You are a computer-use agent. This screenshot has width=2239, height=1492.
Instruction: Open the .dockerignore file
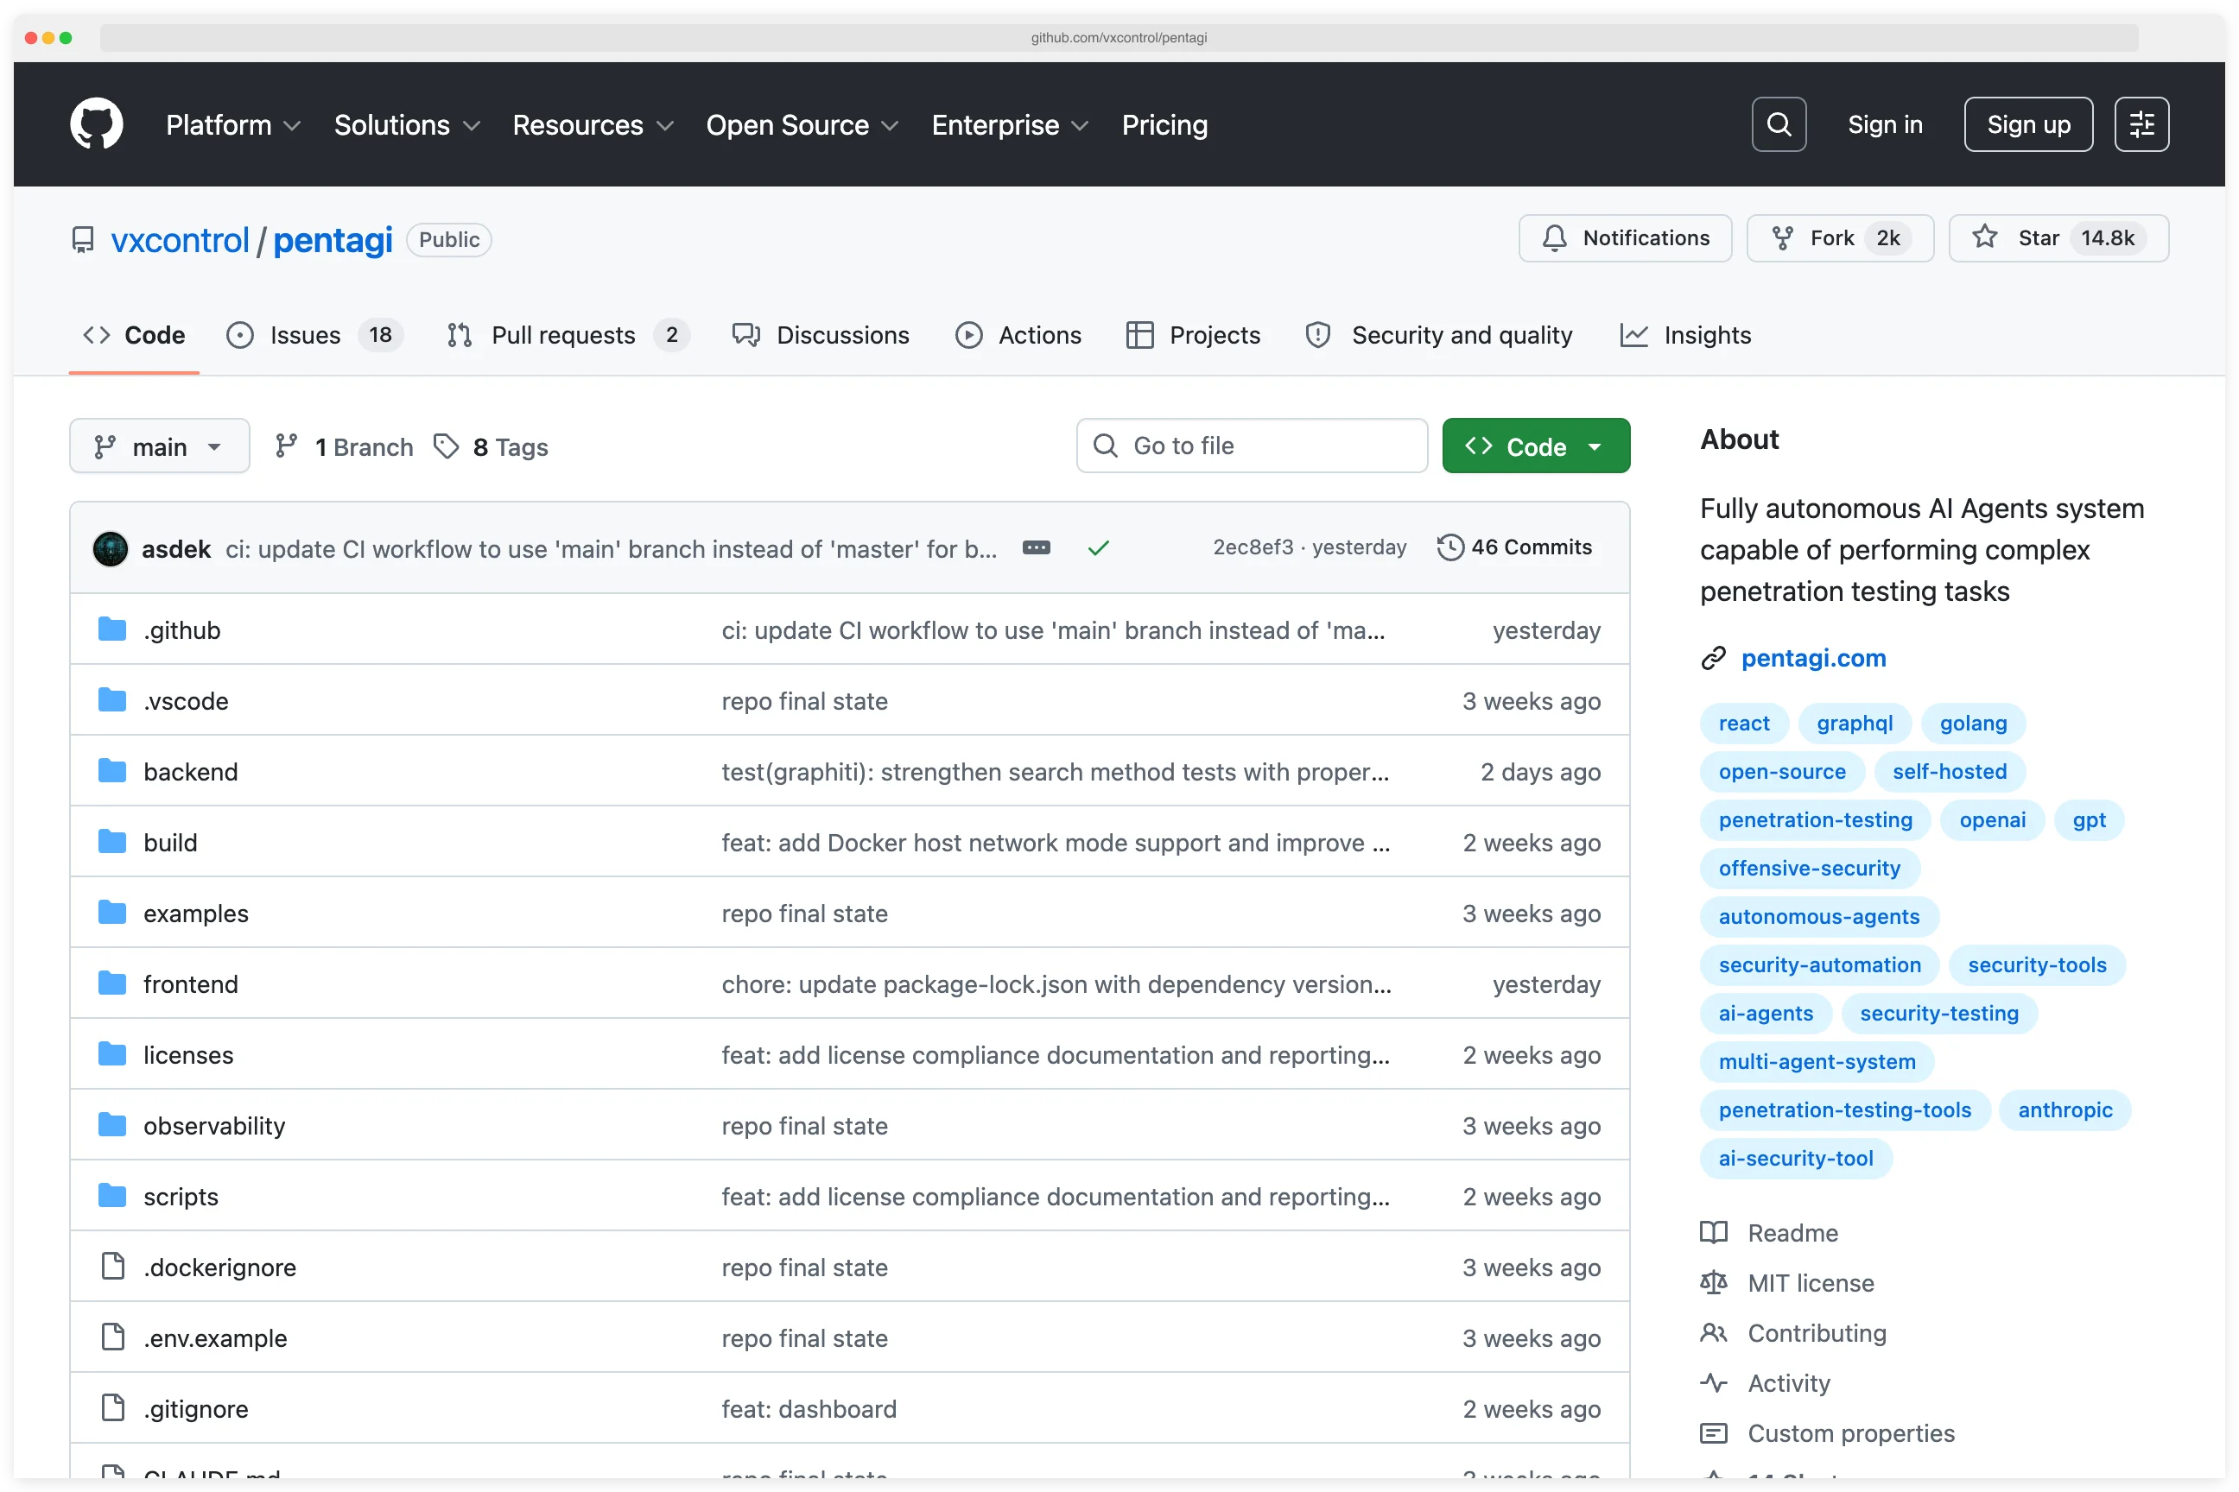click(x=220, y=1268)
